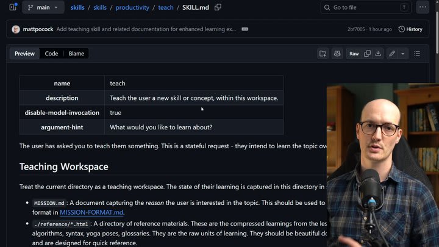Click the 'teach' name value cell
439x247 pixels.
[x=194, y=84]
